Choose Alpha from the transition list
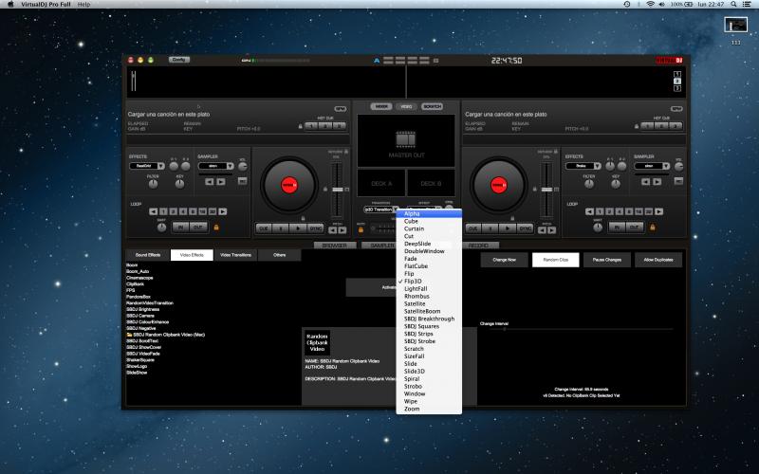The image size is (759, 474). 429,214
